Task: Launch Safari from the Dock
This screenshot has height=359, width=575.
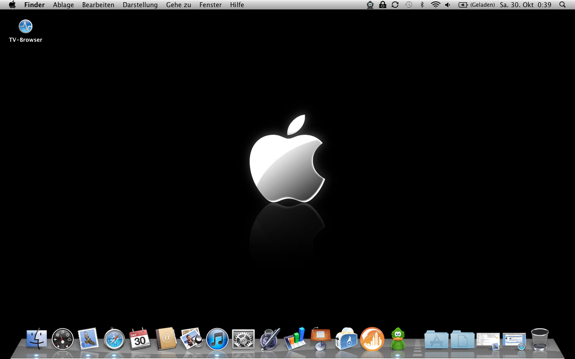Action: point(114,339)
